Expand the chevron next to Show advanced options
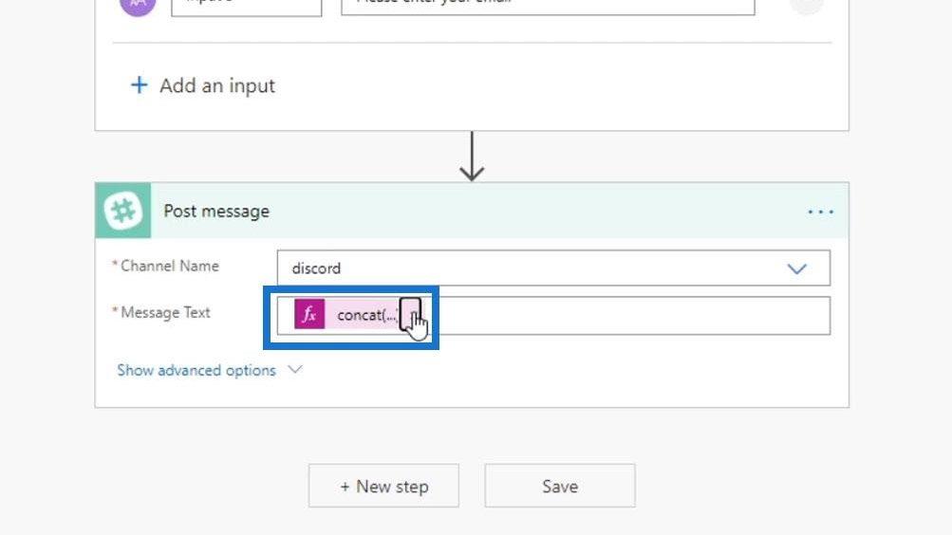Screen dimensions: 952x535 click(x=295, y=369)
